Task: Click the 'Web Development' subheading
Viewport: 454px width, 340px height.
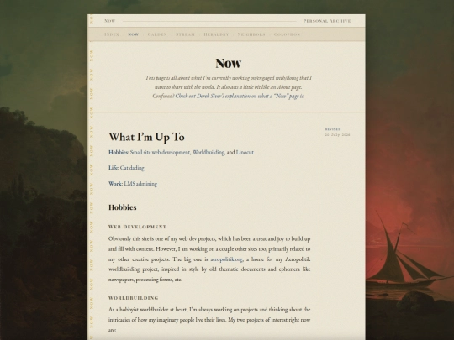Action: point(138,227)
